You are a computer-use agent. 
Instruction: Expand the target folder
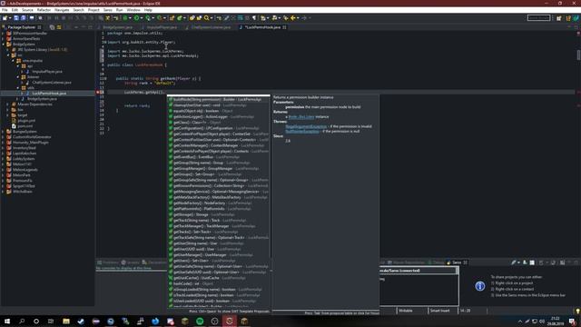(x=8, y=115)
